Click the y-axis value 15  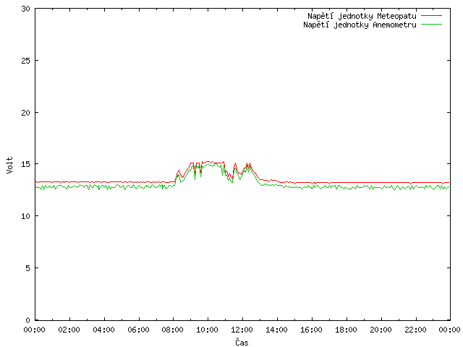(26, 164)
